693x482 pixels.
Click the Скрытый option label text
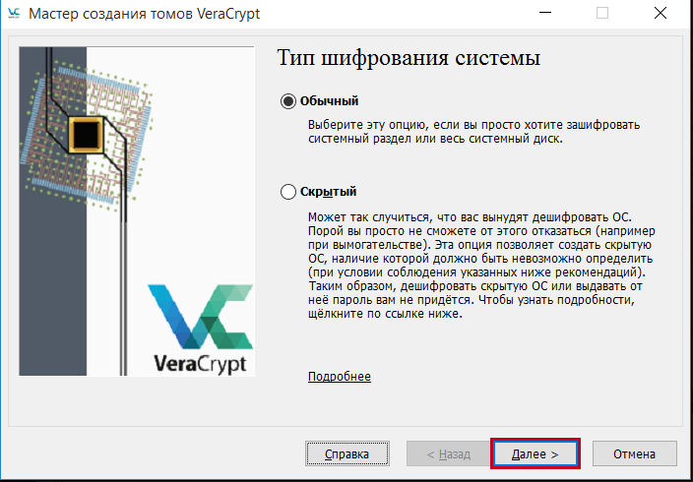(328, 192)
